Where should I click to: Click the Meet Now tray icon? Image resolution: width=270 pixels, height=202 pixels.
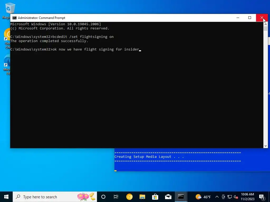[223, 197]
